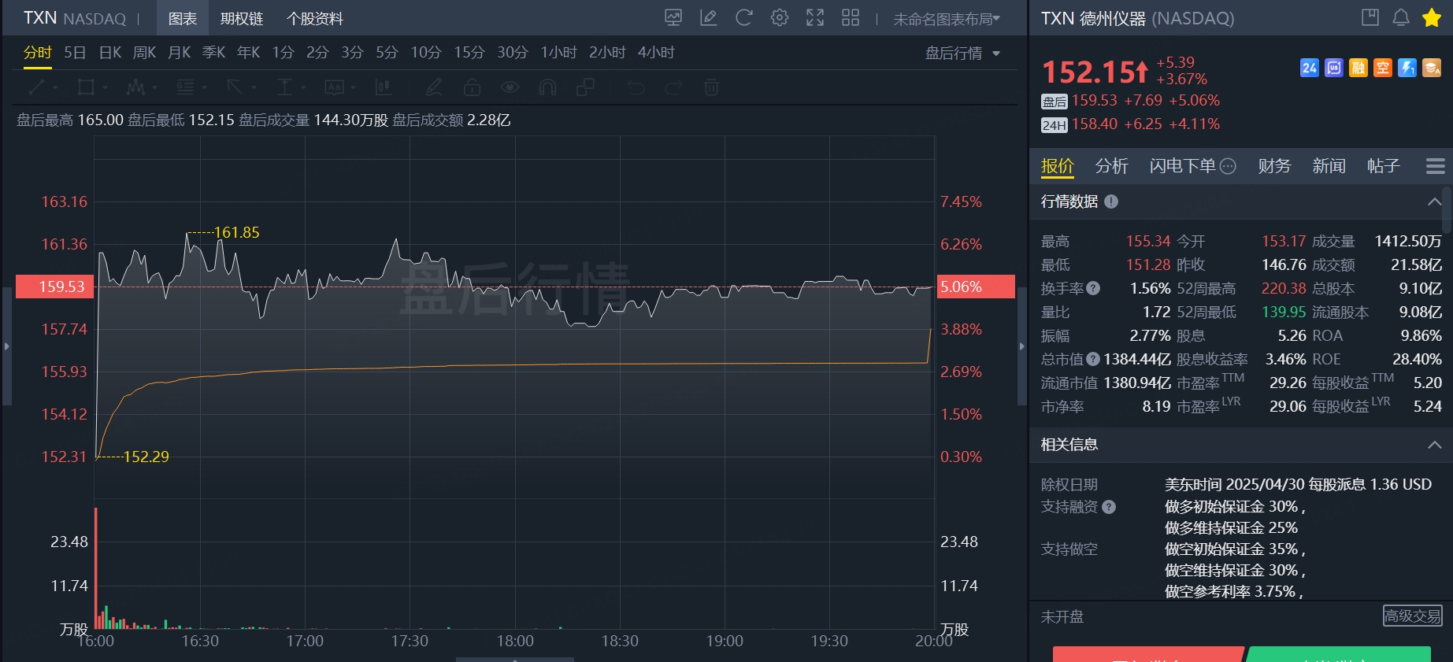Enter fullscreen chart mode
This screenshot has width=1453, height=662.
(x=815, y=17)
